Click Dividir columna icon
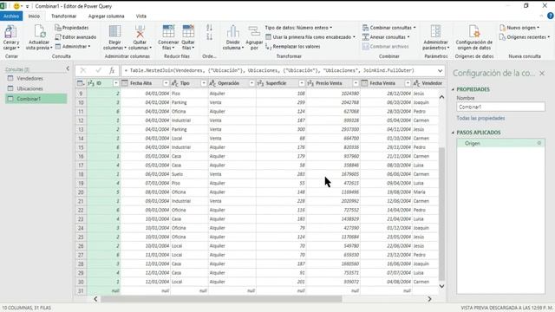Viewport: 555px width, 312px height. 233,31
